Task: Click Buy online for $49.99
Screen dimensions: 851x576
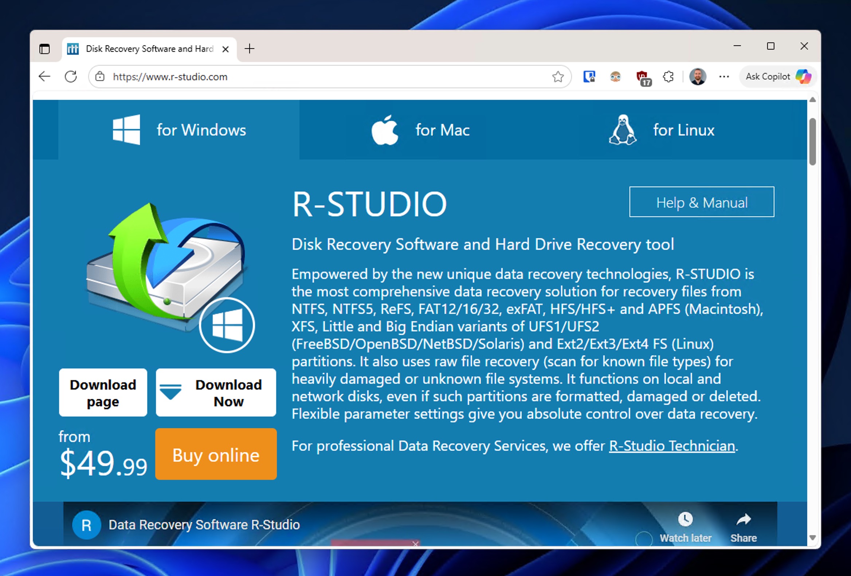Action: coord(216,454)
